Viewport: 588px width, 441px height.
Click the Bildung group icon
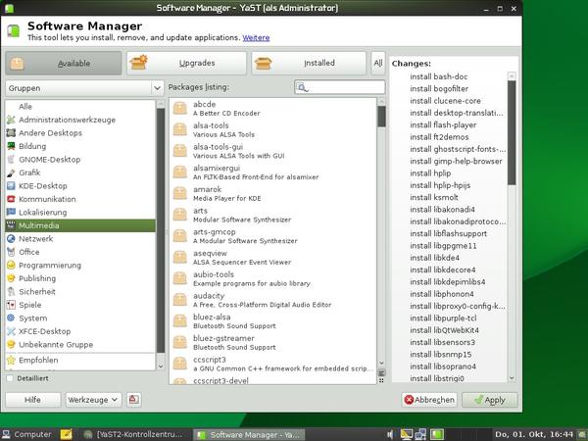pos(11,146)
